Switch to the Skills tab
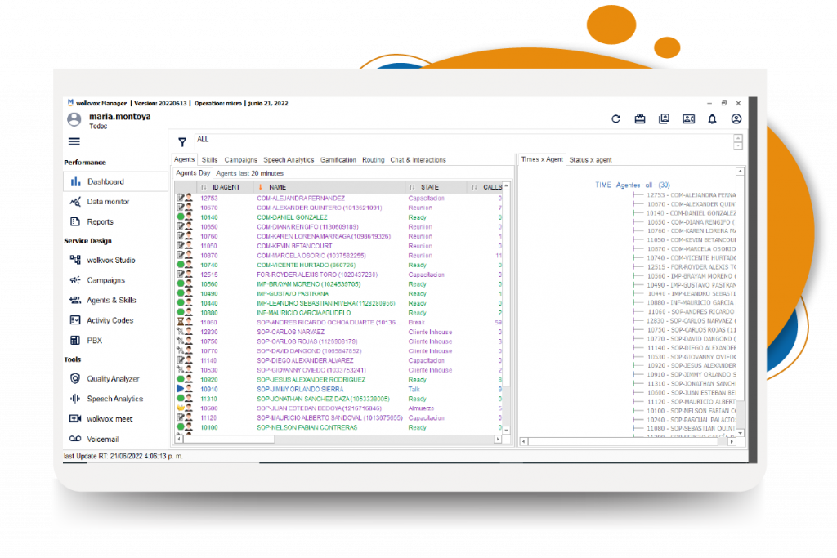 [209, 160]
